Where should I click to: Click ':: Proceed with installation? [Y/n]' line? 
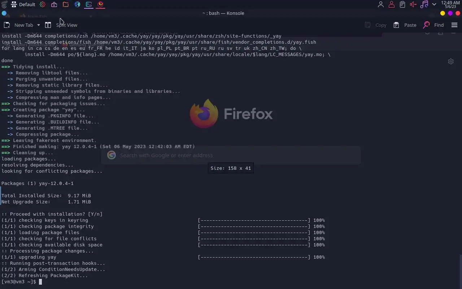52,214
